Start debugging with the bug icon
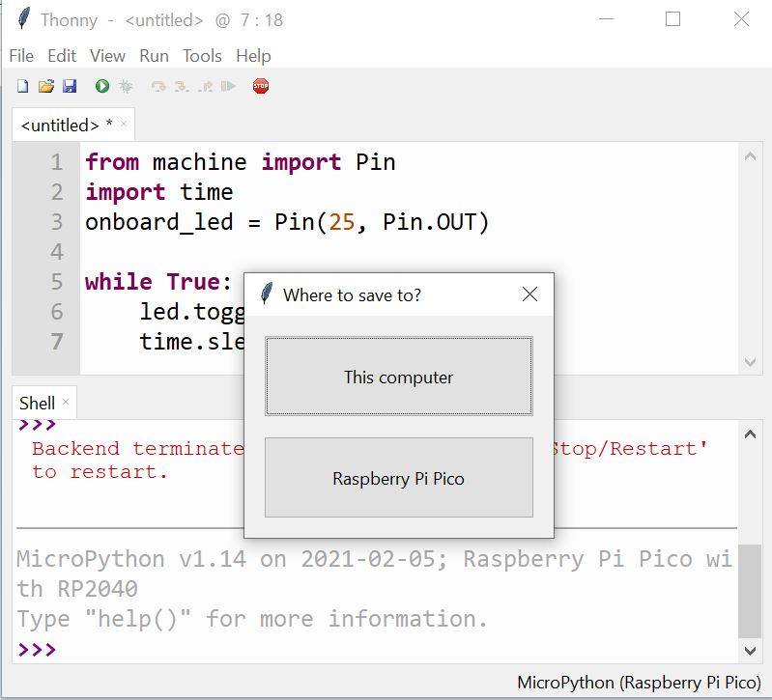772x700 pixels. click(x=126, y=86)
